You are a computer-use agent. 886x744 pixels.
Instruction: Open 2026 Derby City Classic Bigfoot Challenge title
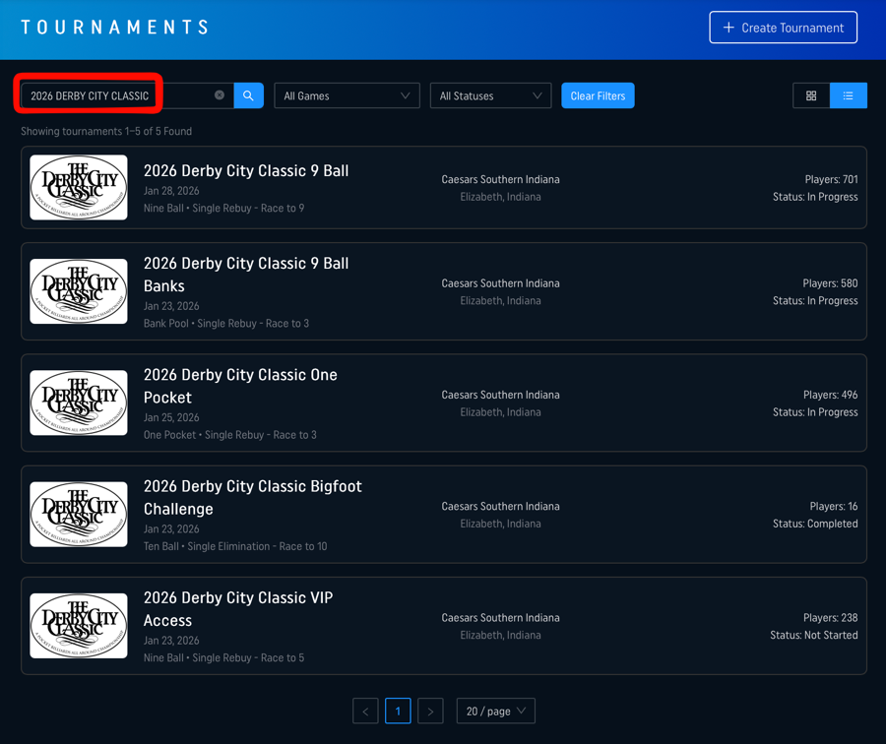[252, 497]
